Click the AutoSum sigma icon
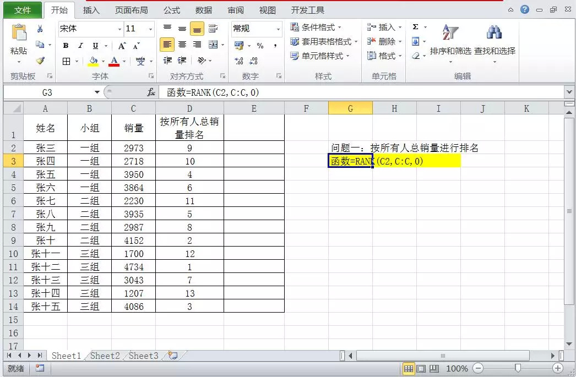The width and height of the screenshot is (576, 377). (x=415, y=27)
